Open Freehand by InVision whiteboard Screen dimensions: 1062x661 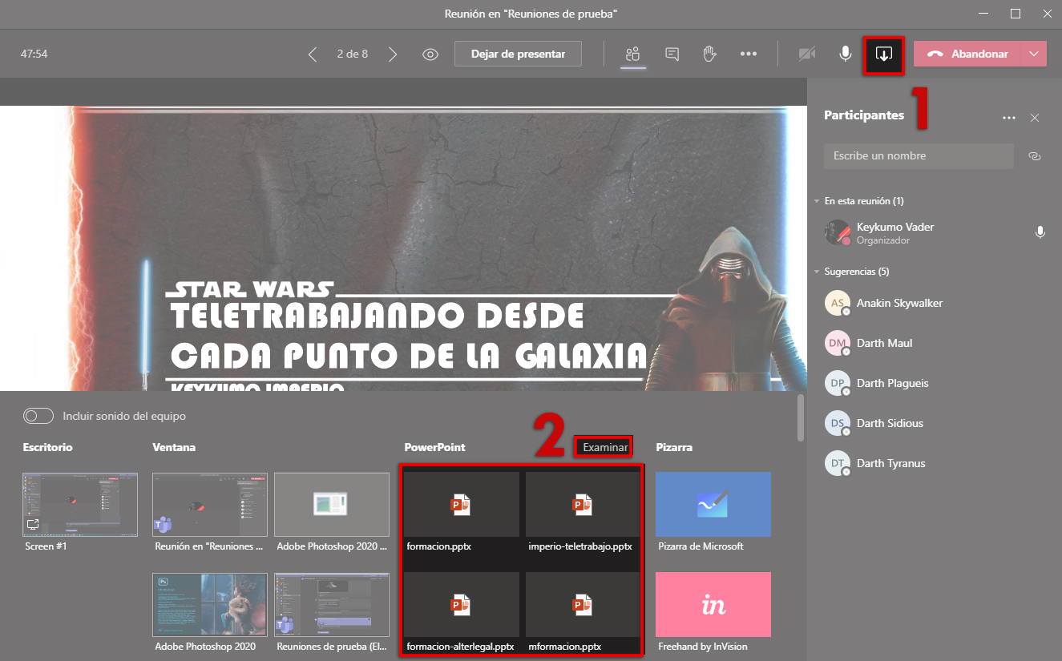(x=713, y=605)
